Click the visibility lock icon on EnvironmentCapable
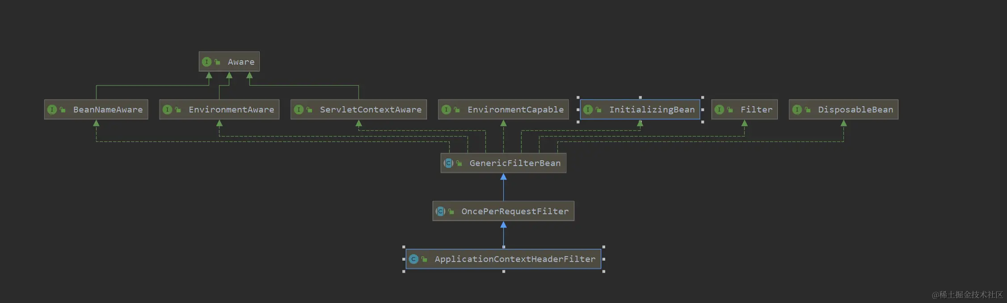 [457, 109]
